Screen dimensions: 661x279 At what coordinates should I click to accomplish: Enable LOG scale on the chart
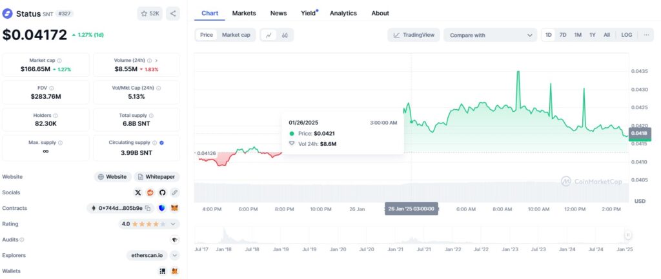(x=626, y=35)
